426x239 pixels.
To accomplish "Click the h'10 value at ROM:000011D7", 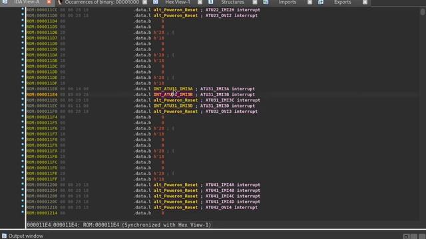I will click(159, 39).
